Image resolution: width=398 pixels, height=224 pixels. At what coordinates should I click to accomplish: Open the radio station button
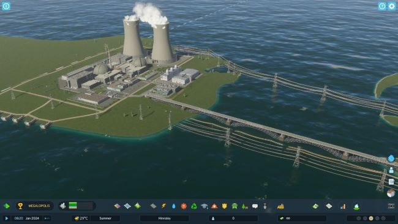point(391,193)
